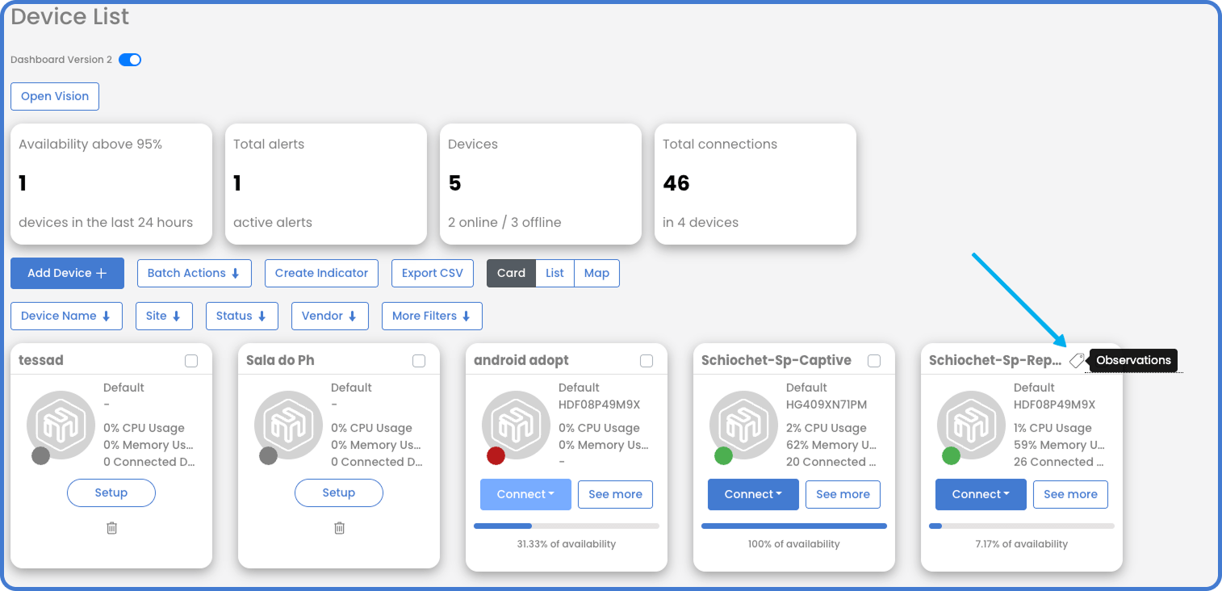
Task: Open the Connect dropdown on Schiochet-Sp-Captive
Action: (753, 494)
